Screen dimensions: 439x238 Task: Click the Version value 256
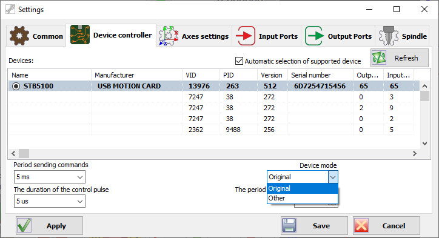(269, 130)
